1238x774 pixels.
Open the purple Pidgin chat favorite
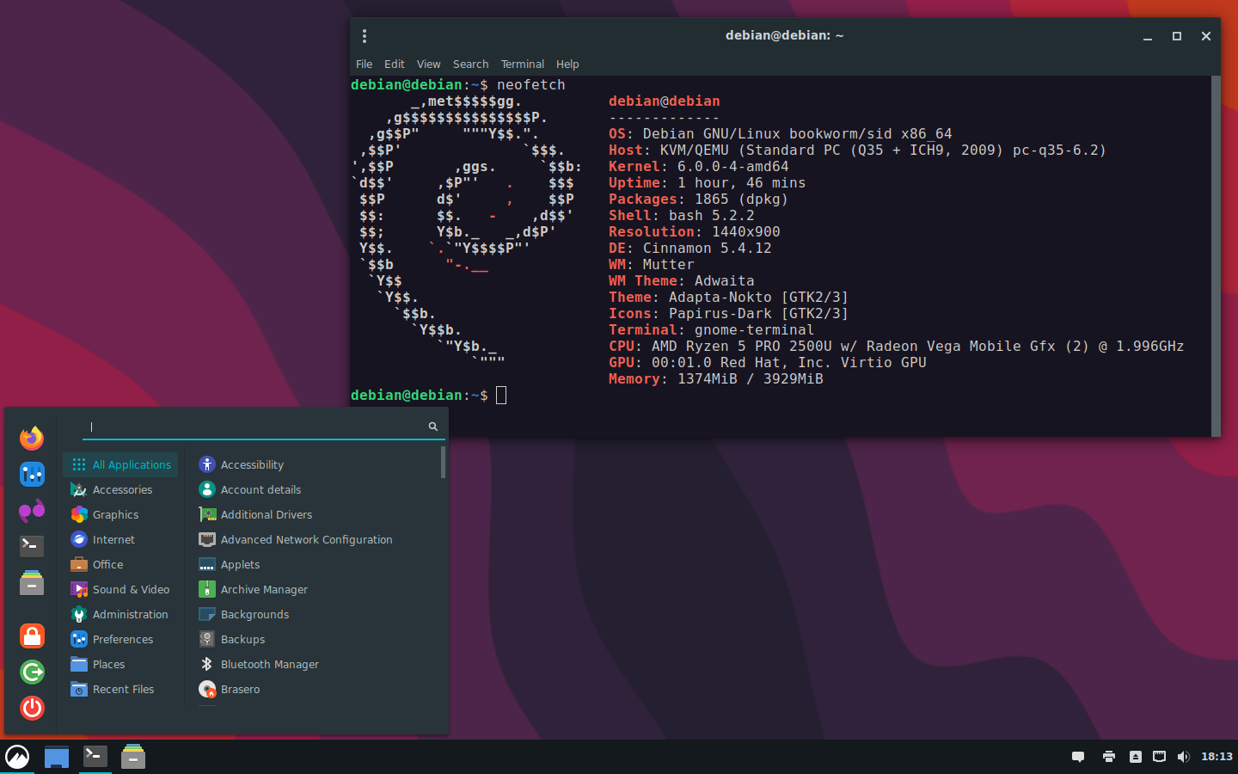point(32,510)
